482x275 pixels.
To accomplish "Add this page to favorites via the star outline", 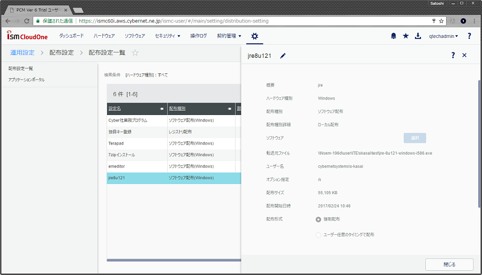I will [135, 53].
